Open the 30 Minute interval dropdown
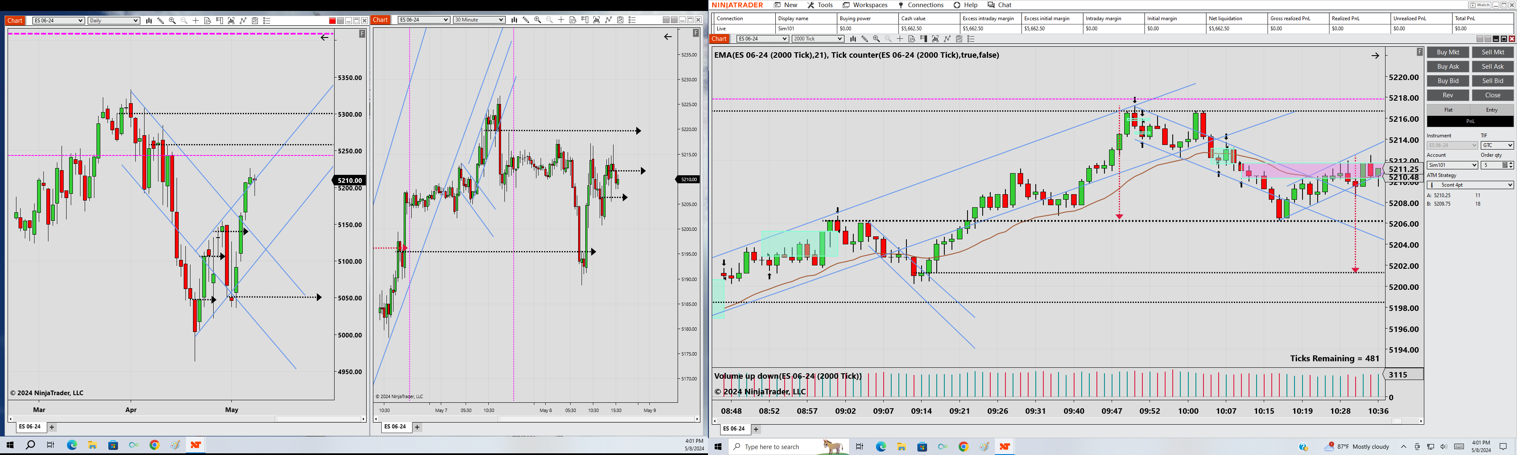 coord(479,20)
